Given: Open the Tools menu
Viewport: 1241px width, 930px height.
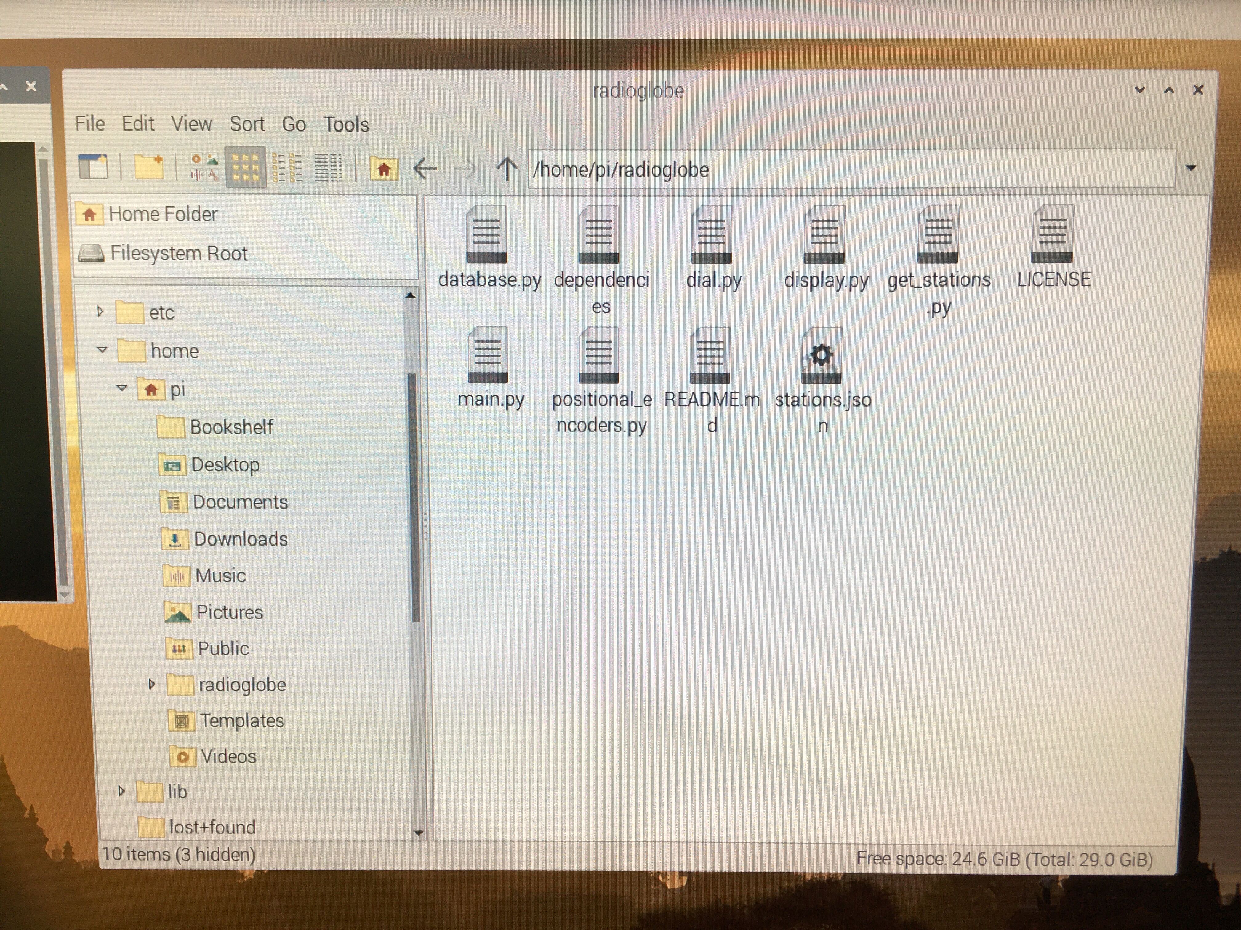Looking at the screenshot, I should tap(346, 124).
